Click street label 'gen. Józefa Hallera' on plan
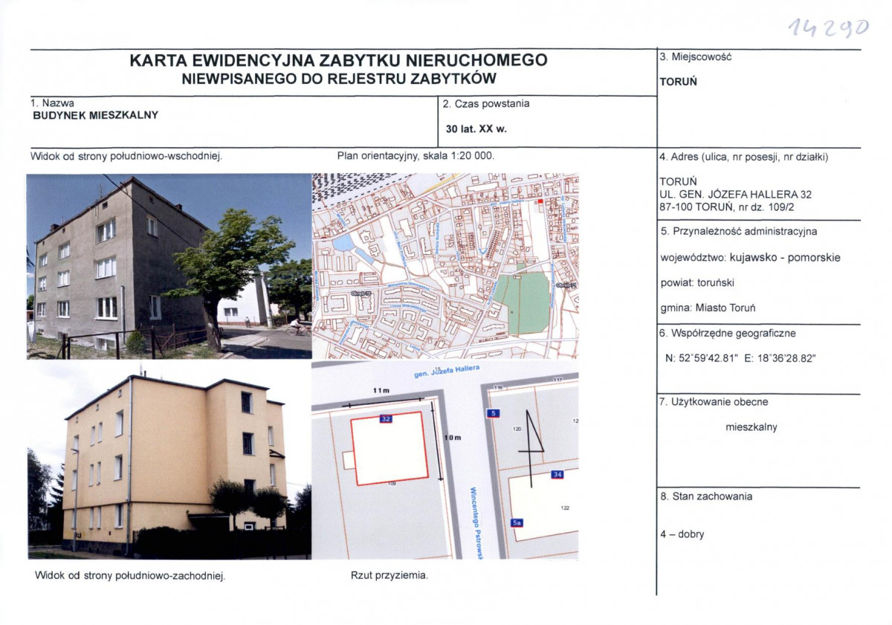 pyautogui.click(x=447, y=372)
